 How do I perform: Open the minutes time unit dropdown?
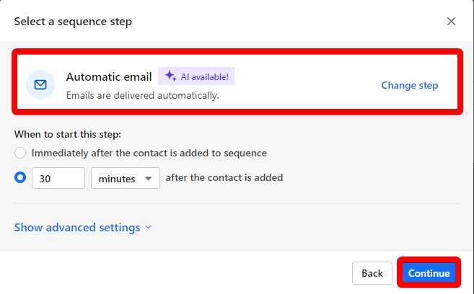tap(125, 178)
